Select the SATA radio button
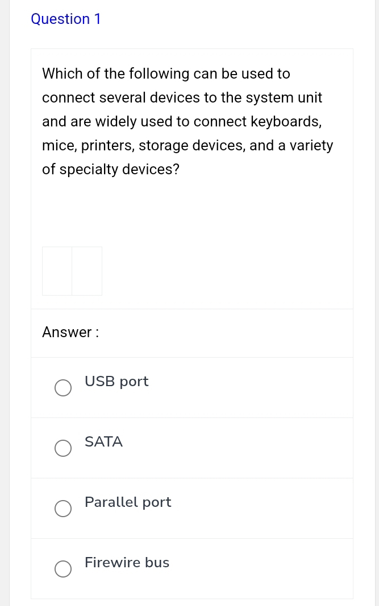The image size is (379, 606). pos(63,448)
